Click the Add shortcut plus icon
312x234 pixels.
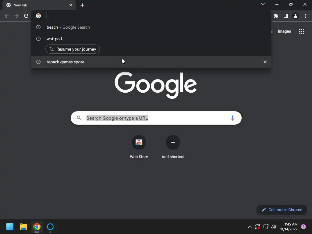point(173,142)
